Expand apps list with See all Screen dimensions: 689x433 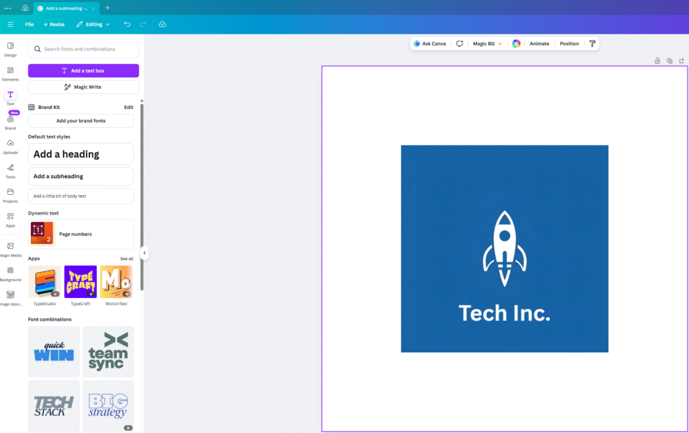click(x=126, y=259)
